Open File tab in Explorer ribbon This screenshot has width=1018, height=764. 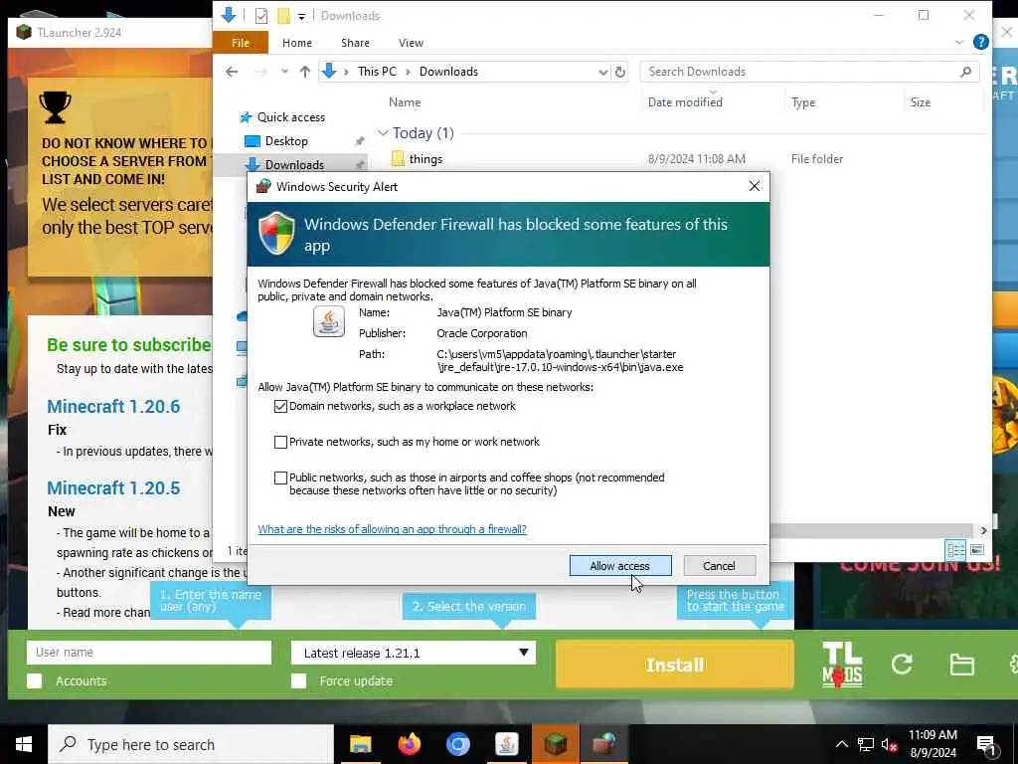[x=241, y=43]
